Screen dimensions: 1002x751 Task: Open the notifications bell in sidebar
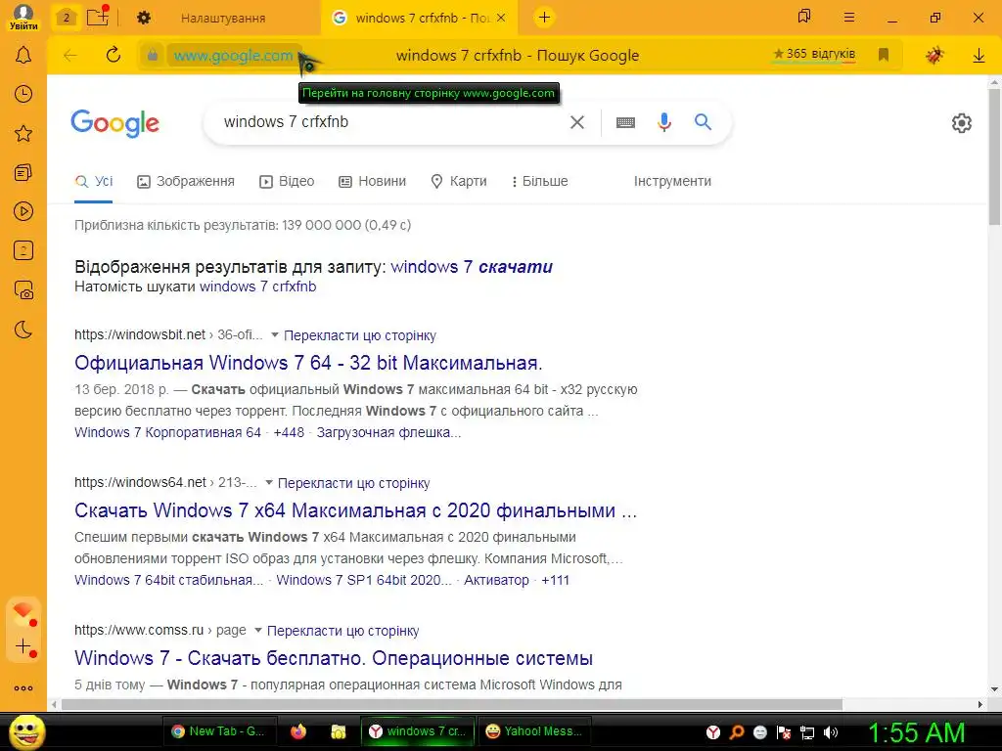[23, 56]
